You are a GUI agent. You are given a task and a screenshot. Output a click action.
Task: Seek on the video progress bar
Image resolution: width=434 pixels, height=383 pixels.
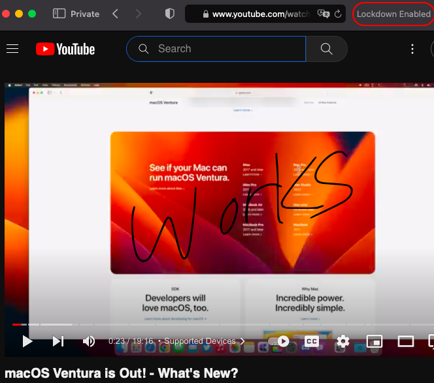(223, 324)
